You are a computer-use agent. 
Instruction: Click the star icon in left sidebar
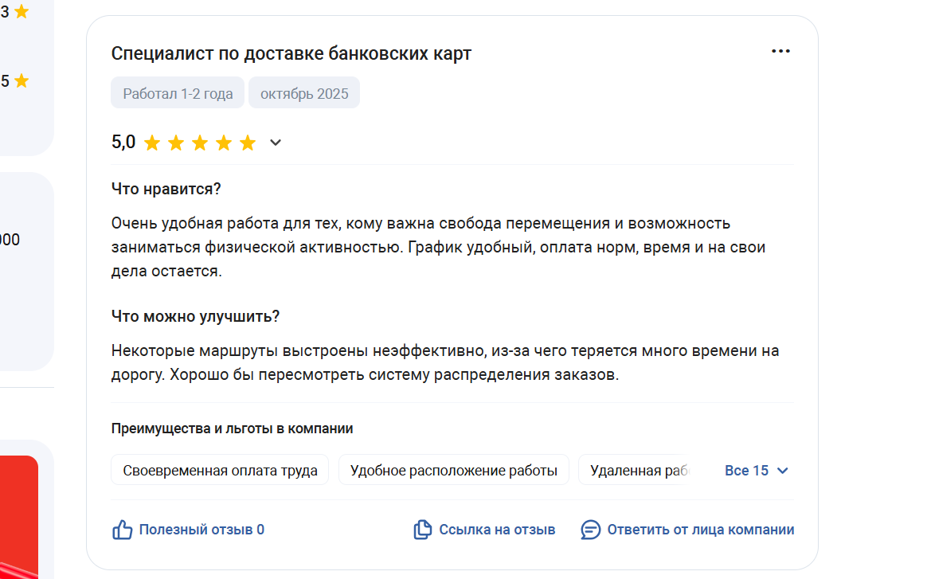tap(22, 12)
